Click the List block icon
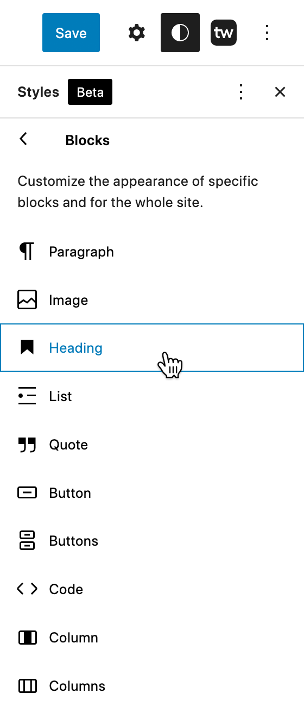The height and width of the screenshot is (712, 304). [27, 396]
